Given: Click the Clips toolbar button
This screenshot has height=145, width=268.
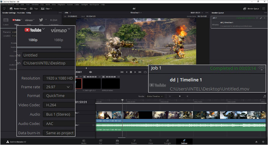Looking at the screenshot, I should click(x=46, y=8).
